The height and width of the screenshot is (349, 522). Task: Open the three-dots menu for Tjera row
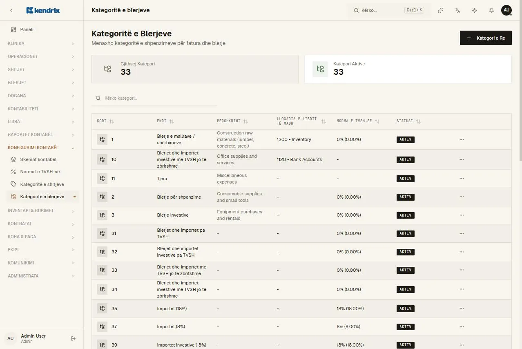point(462,179)
